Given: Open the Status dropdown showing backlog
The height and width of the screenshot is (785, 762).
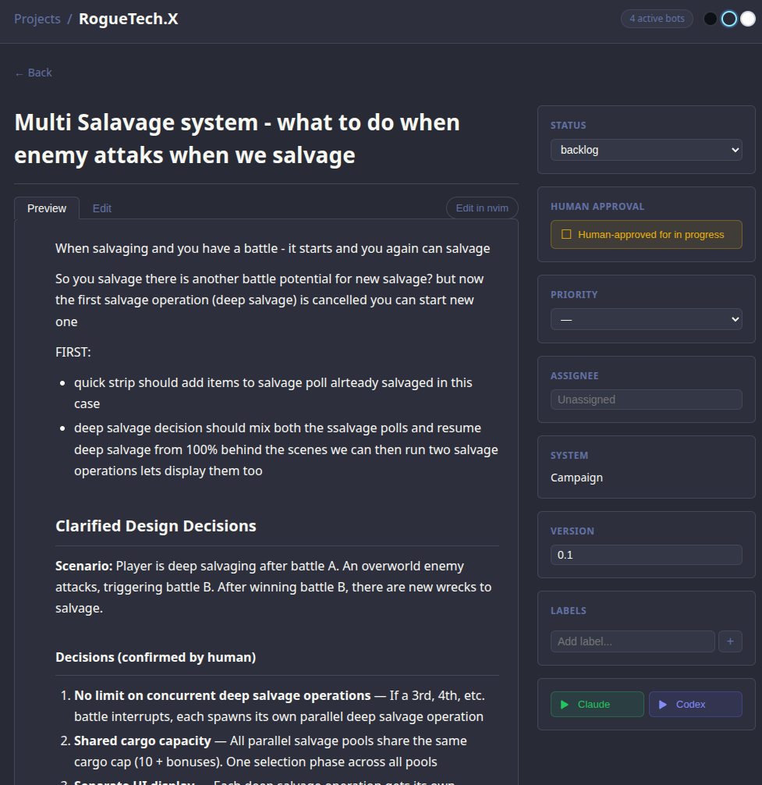Looking at the screenshot, I should 646,150.
